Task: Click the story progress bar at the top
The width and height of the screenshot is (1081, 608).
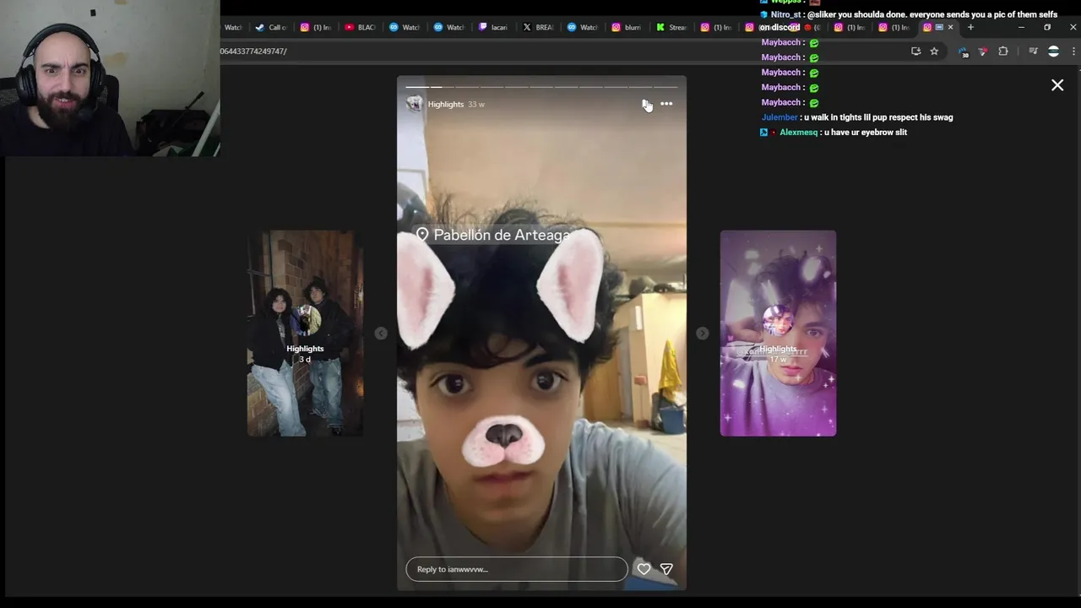Action: [x=541, y=86]
